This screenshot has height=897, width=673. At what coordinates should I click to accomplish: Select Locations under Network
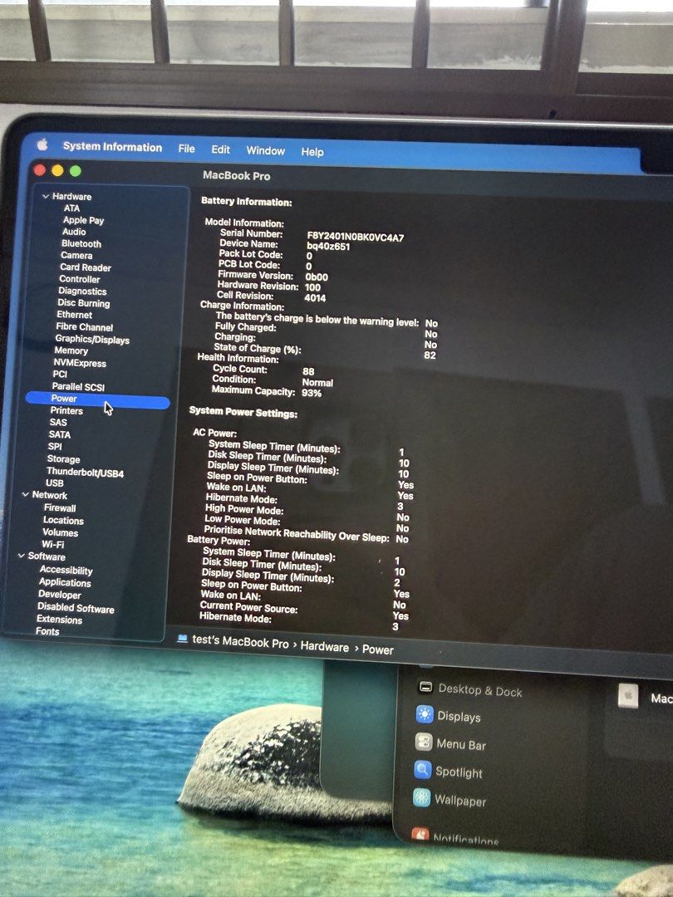(63, 521)
